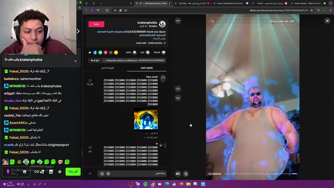Open the Windows Start button

tap(203, 184)
